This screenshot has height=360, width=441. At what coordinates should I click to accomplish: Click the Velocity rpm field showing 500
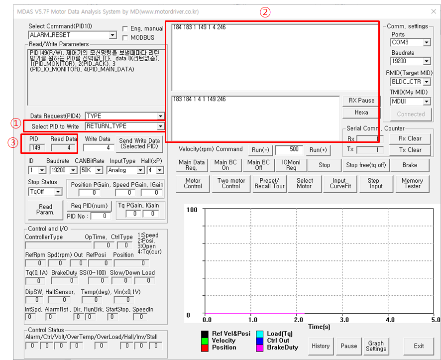(289, 149)
